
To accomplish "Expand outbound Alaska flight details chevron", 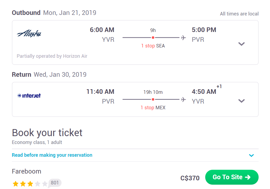I will point(242,44).
